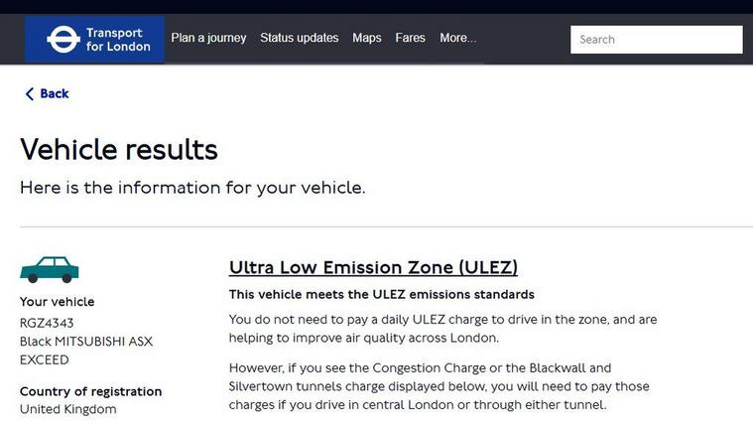753x428 pixels.
Task: Open the Status updates menu item
Action: [x=300, y=38]
